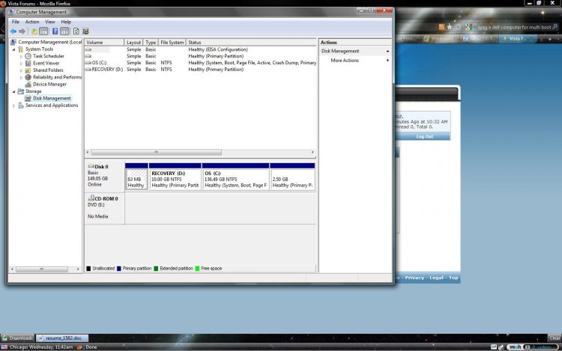
Task: Click resume_1582.doc in the downloads bar
Action: tap(62, 338)
